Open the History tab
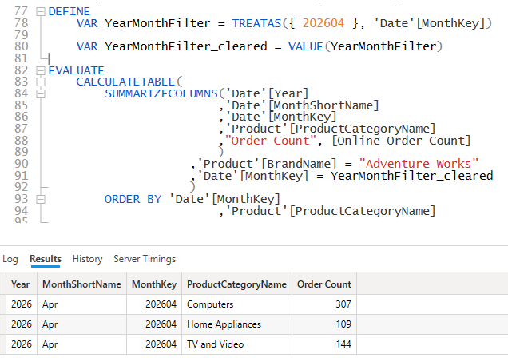Screen dimensions: 508x358 click(88, 259)
